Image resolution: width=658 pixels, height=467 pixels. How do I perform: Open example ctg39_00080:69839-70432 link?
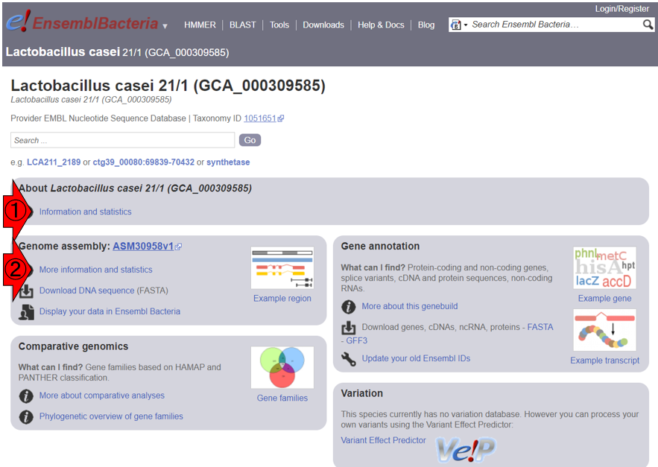click(144, 162)
